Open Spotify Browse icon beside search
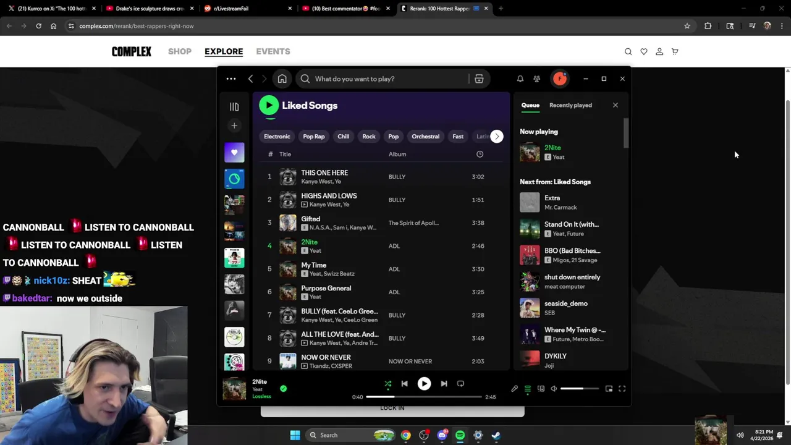The width and height of the screenshot is (791, 445). coord(479,79)
